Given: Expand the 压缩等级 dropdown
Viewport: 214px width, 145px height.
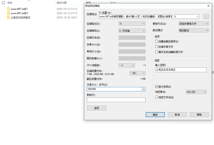Looking at the screenshot, I should [132, 30].
